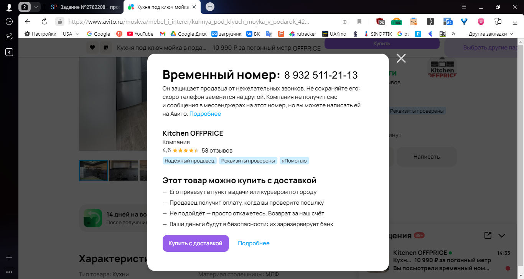Open 'загрузчик' bookmark
The image size is (524, 279).
[x=227, y=34]
